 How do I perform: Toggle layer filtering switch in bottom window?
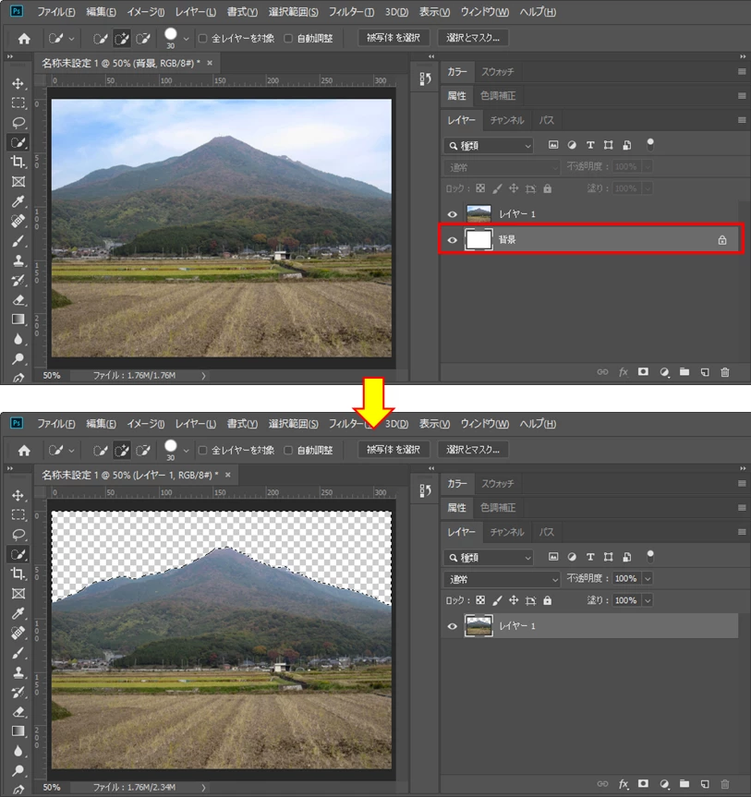649,557
